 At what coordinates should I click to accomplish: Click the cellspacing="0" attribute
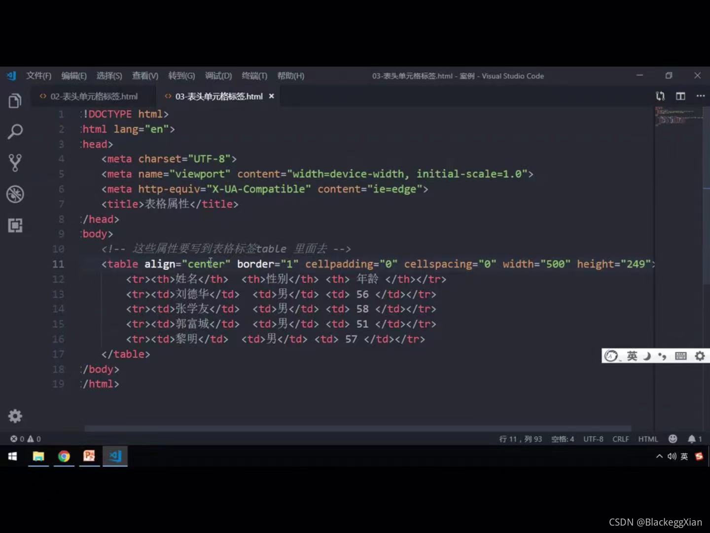tap(450, 264)
